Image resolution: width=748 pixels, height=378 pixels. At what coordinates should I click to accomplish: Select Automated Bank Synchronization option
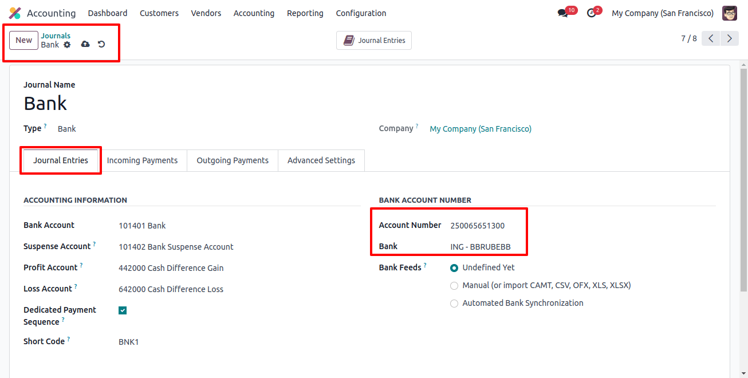pyautogui.click(x=454, y=303)
